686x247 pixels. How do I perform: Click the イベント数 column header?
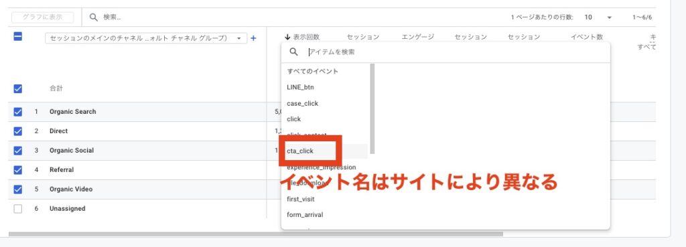pos(587,37)
